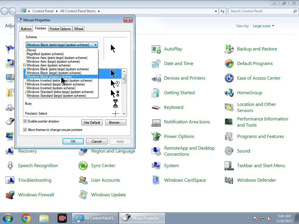
Task: Open Taskbar and Start Menu icon
Action: (229, 166)
